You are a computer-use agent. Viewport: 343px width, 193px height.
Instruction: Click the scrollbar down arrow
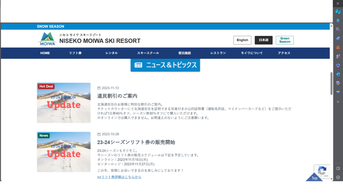pos(331,179)
